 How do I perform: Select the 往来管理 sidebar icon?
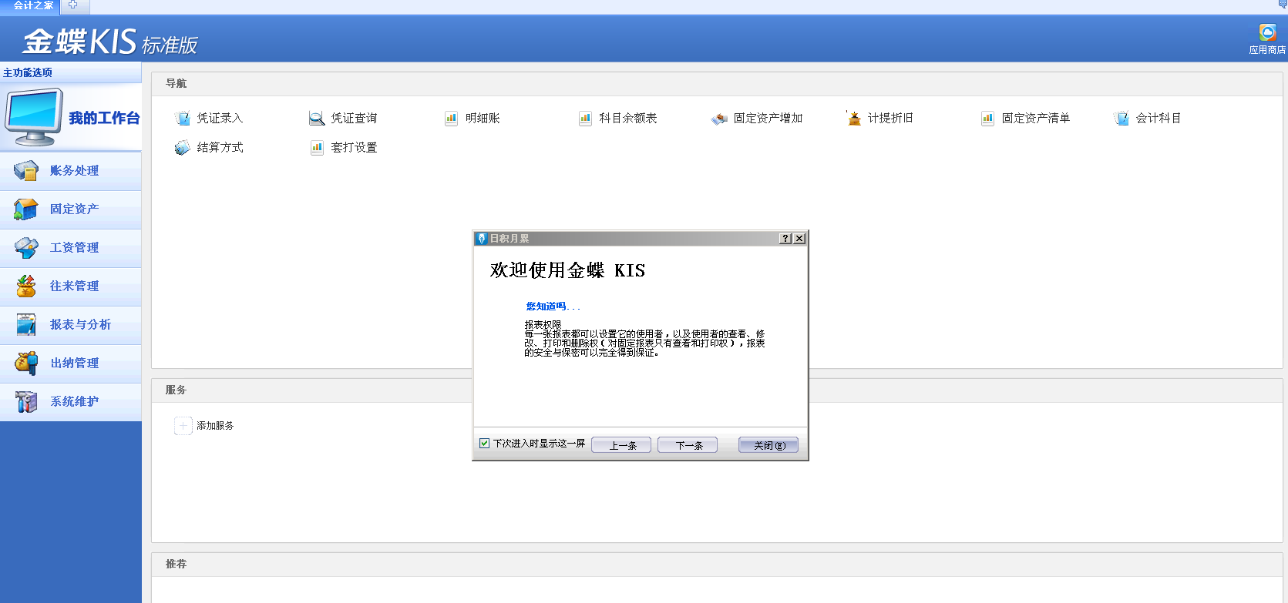tap(26, 286)
